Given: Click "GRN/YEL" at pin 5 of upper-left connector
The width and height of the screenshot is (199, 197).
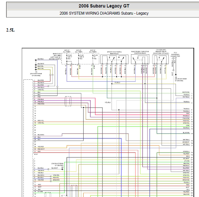Looking at the screenshot, I should pyautogui.click(x=41, y=90).
